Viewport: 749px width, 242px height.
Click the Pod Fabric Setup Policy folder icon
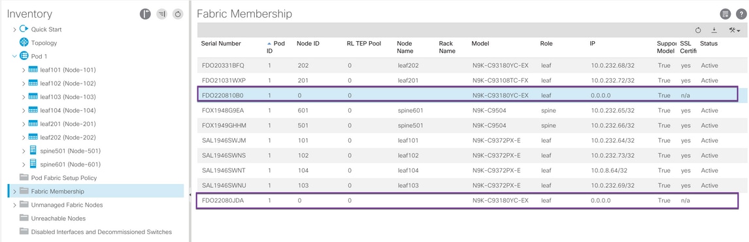coord(24,177)
